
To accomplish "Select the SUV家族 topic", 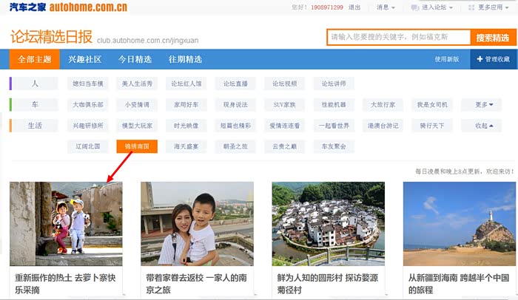I will point(285,105).
